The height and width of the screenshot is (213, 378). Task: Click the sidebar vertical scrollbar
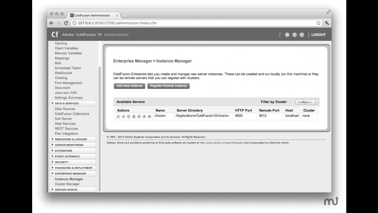click(99, 129)
